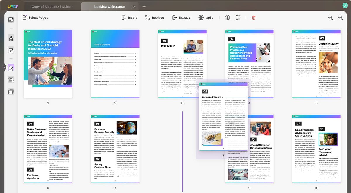Rotate pages counterclockwise using toolbar icon
Viewport: 351px width, 193px height.
pyautogui.click(x=227, y=17)
